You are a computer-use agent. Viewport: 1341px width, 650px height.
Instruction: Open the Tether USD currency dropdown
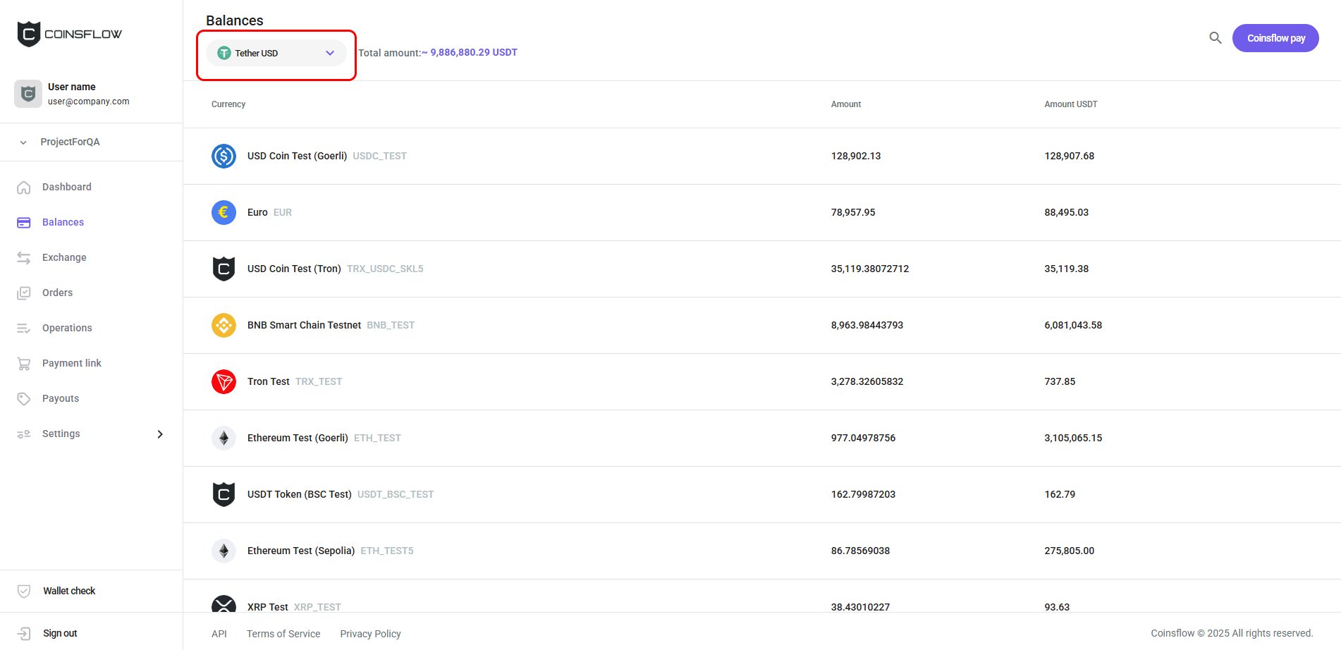[x=276, y=54]
